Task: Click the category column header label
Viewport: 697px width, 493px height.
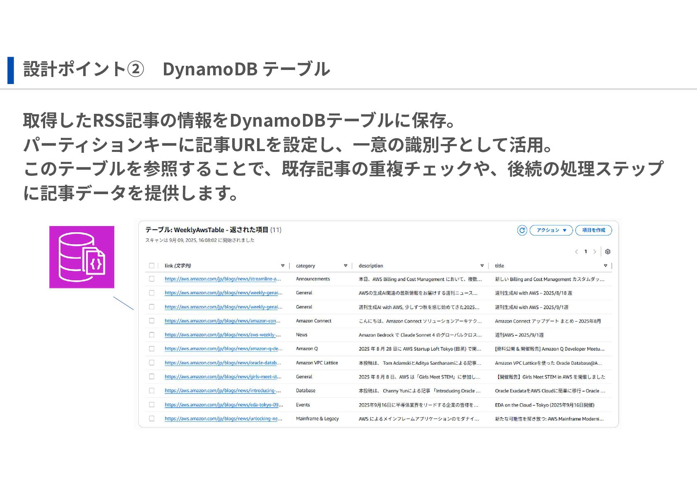Action: 305,266
